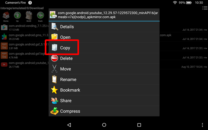208x130 pixels.
Task: Tap the Play Store file icon
Action: [4, 28]
